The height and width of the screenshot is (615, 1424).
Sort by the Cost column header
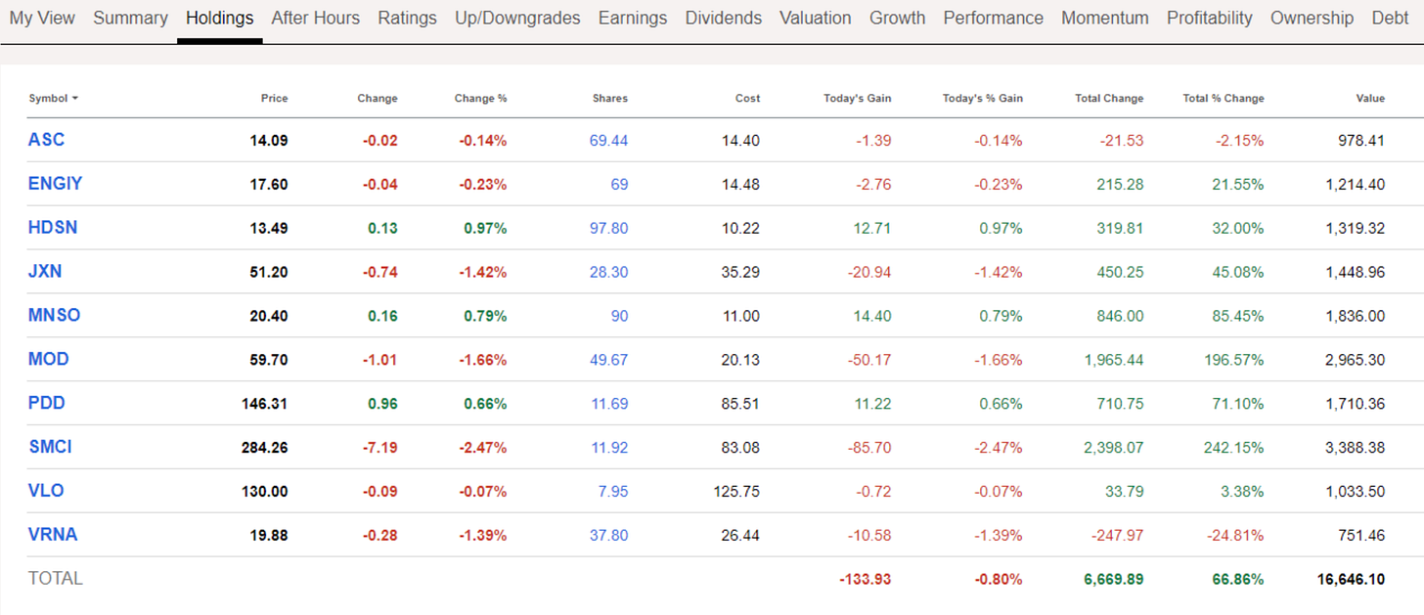click(747, 98)
